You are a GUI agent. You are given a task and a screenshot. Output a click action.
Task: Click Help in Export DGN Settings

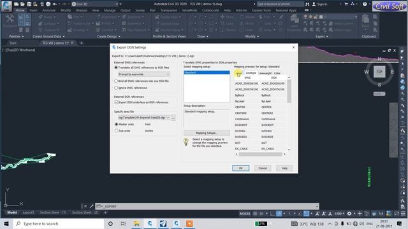284,168
